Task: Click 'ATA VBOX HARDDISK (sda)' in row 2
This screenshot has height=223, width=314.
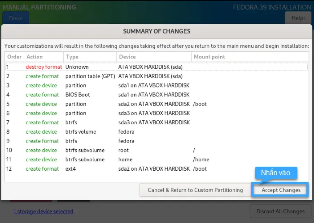Action: pyautogui.click(x=150, y=76)
